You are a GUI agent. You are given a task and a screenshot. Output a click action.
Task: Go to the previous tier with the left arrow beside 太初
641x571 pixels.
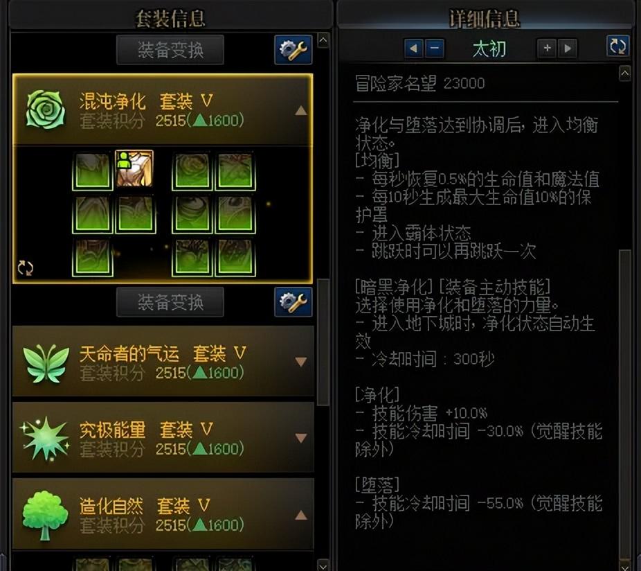pyautogui.click(x=413, y=49)
